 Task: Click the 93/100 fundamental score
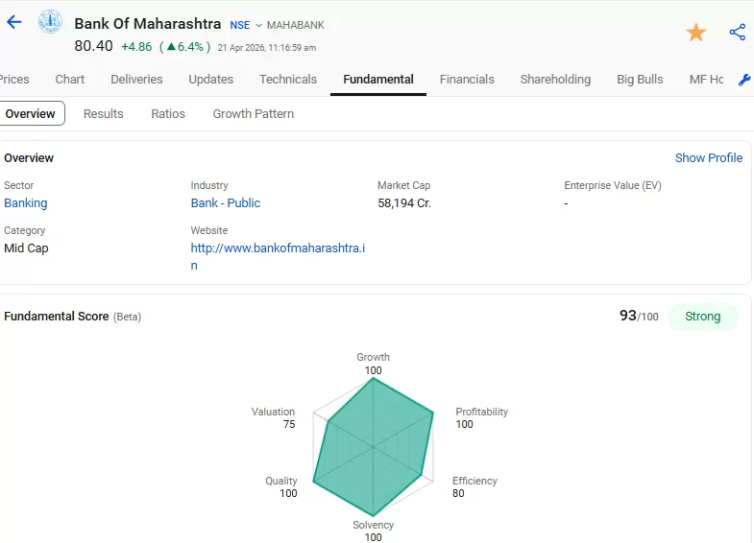[x=639, y=316]
